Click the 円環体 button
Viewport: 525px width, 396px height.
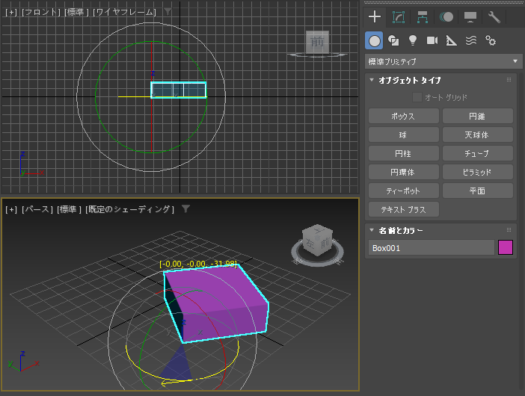click(403, 173)
